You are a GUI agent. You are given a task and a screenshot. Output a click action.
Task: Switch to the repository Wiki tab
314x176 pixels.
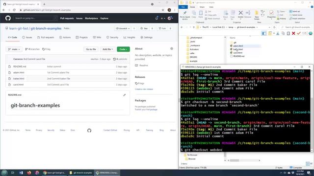(x=97, y=37)
